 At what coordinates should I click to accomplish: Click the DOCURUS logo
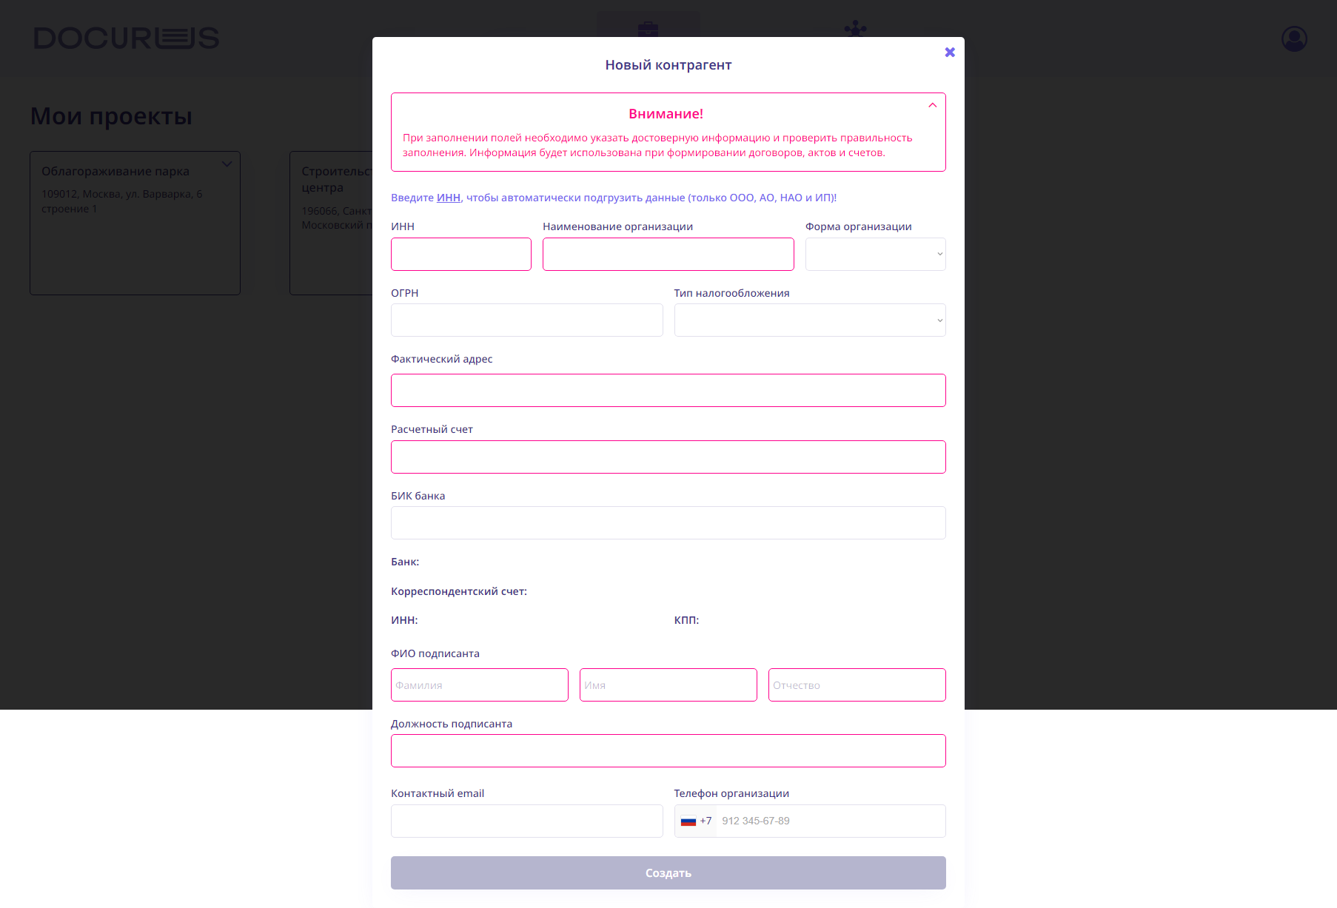[x=126, y=38]
